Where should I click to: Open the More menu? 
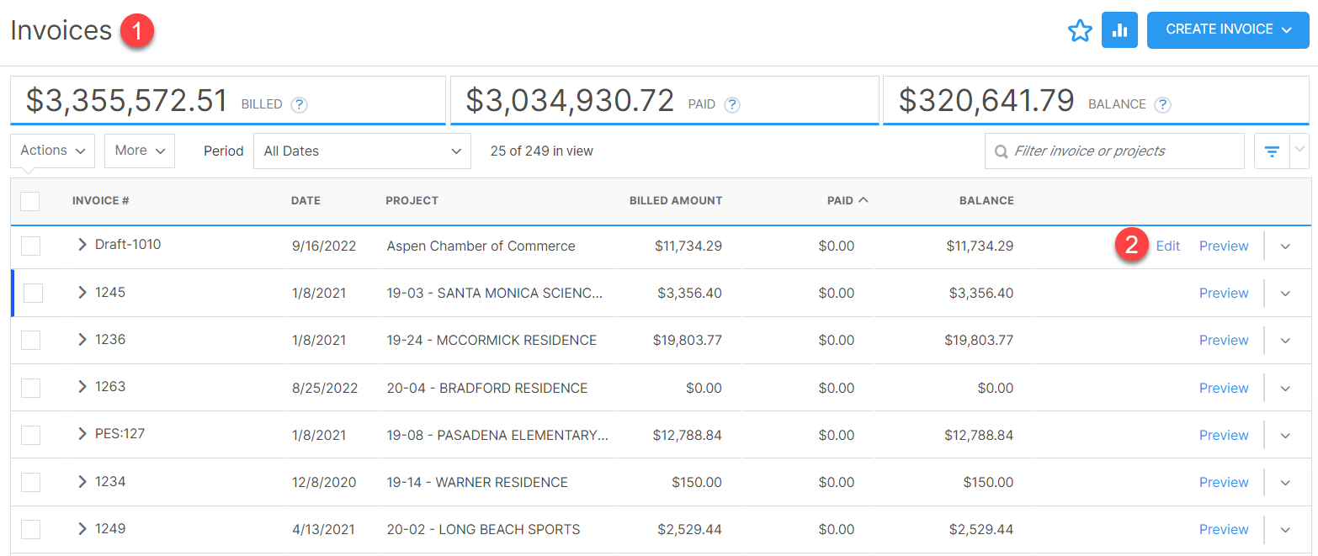[x=139, y=151]
